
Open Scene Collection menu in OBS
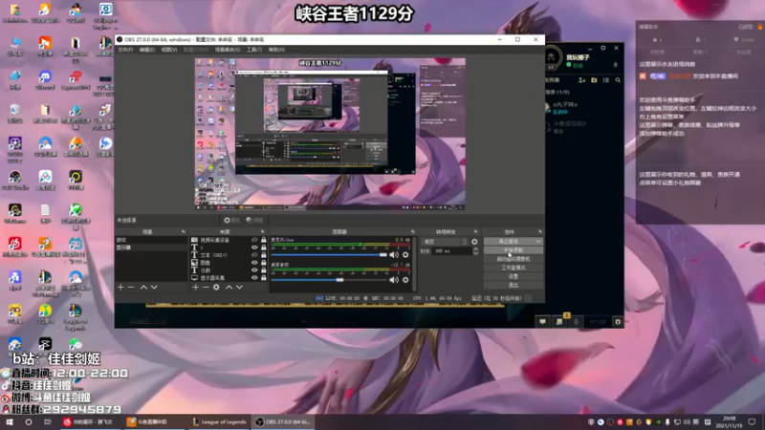[228, 50]
